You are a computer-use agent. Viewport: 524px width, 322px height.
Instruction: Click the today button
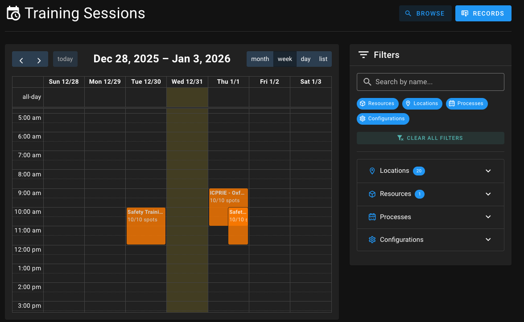[65, 59]
